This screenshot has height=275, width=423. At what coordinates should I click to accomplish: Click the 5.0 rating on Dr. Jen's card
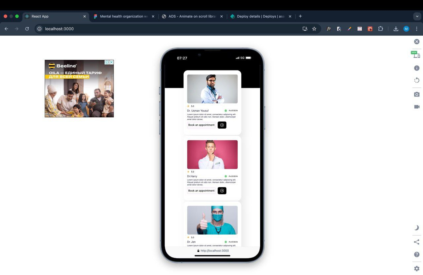pos(191,237)
